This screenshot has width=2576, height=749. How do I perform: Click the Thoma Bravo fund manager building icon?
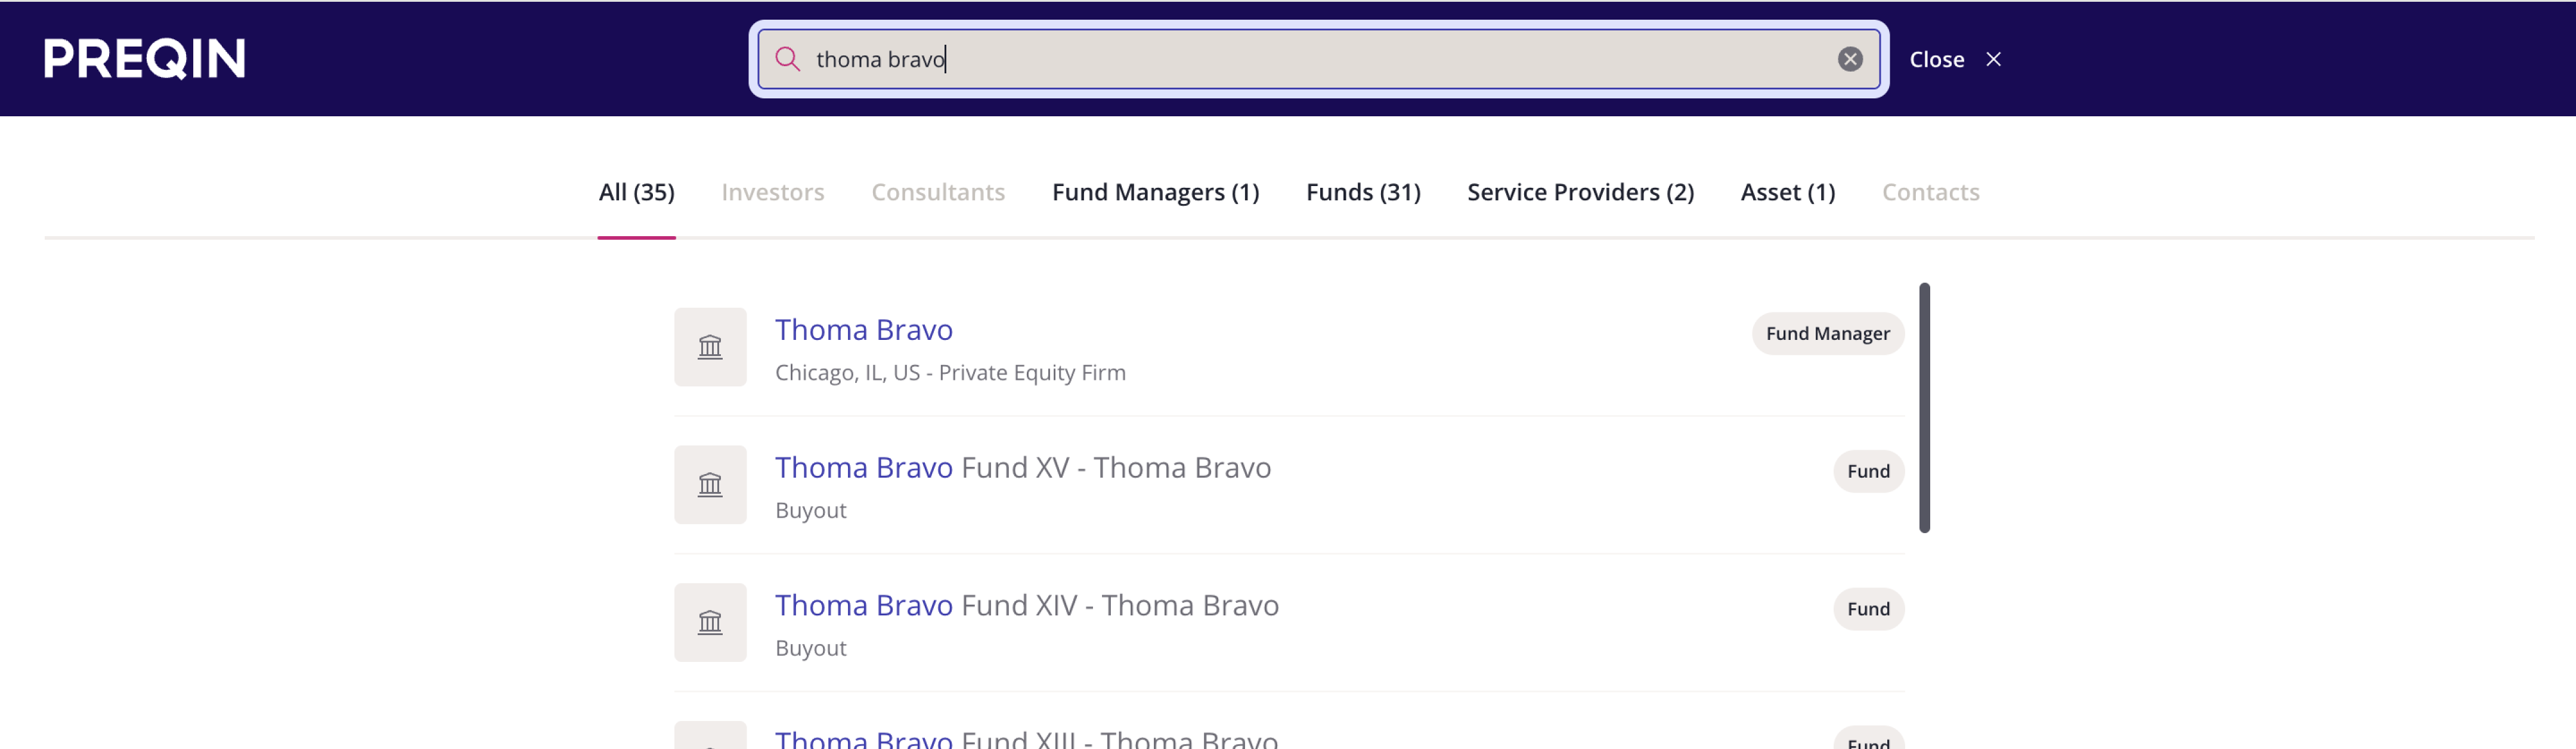(x=709, y=347)
